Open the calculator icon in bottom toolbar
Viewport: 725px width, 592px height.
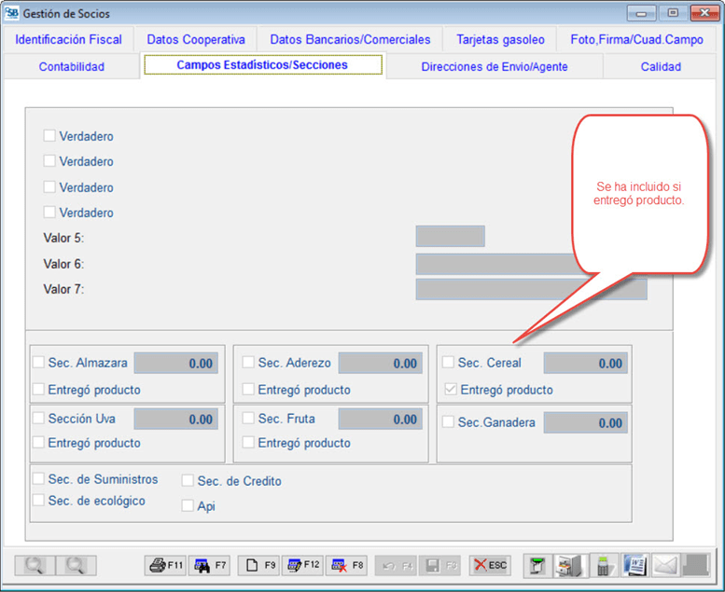click(x=604, y=565)
